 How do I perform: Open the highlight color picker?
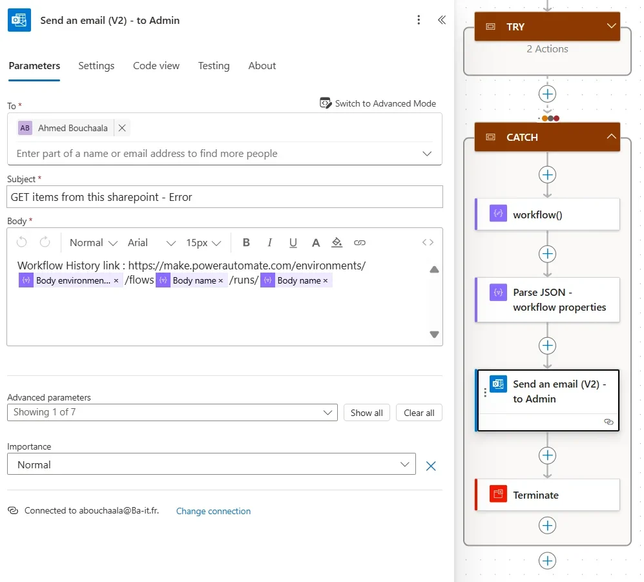[337, 242]
